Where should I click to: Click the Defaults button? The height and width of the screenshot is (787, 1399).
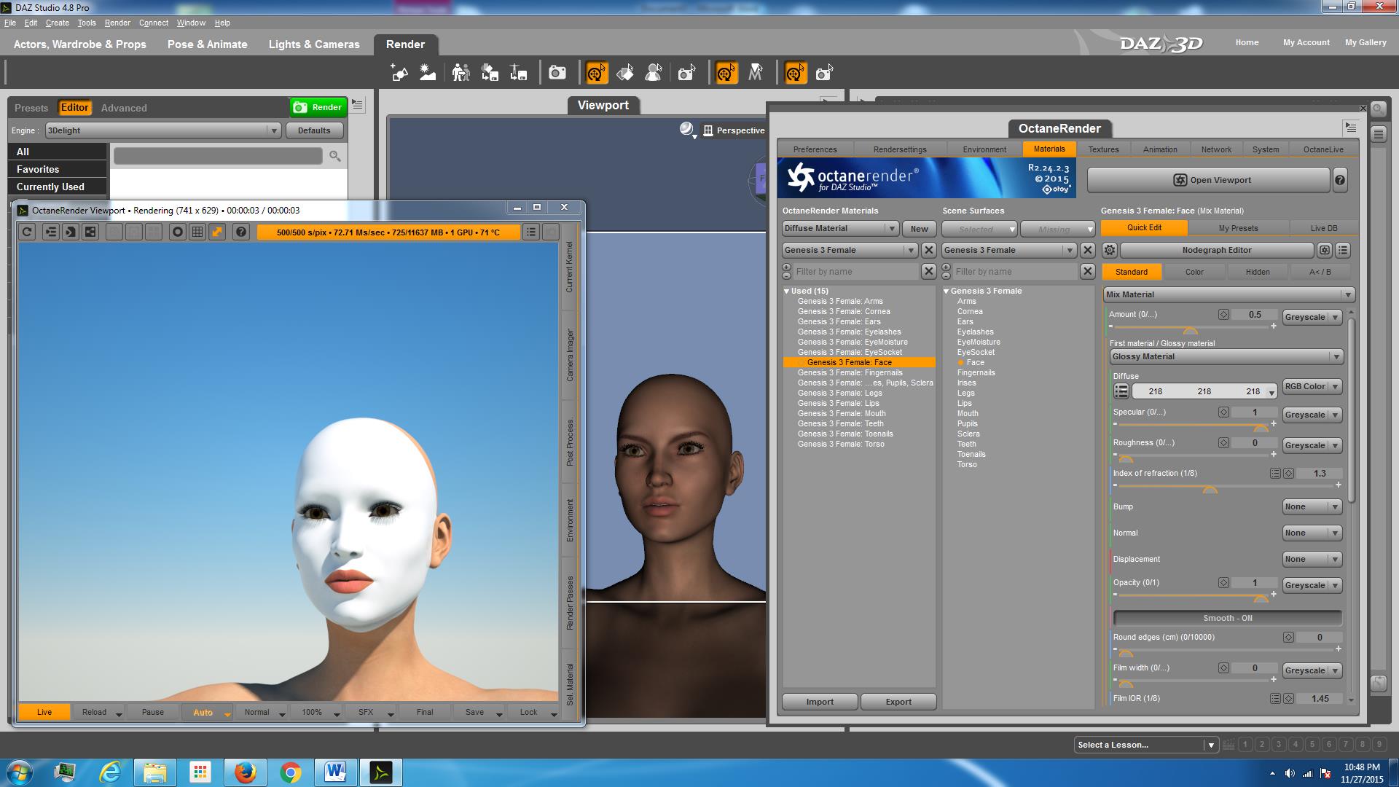click(314, 130)
